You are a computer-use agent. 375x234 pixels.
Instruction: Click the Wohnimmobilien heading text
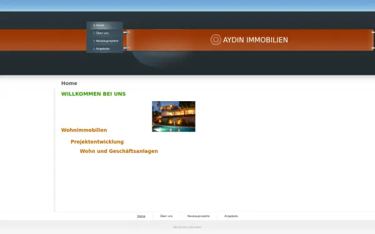point(84,130)
